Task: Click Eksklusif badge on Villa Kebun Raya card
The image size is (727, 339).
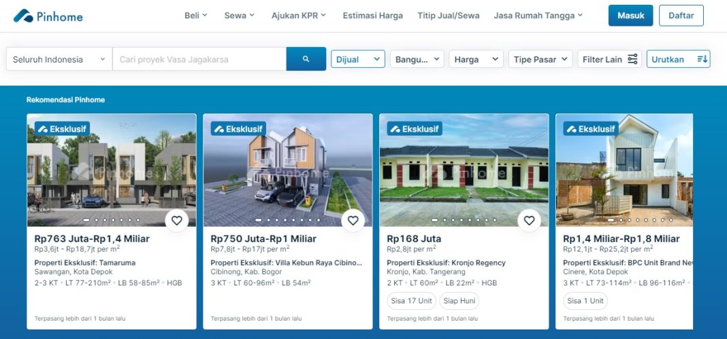Action: [238, 128]
